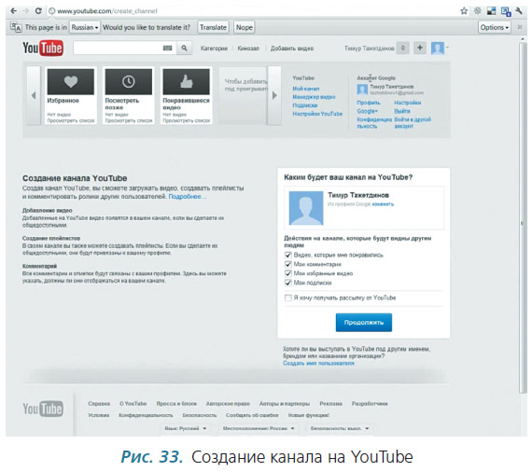Image resolution: width=532 pixels, height=472 pixels.
Task: Open Кинозал in header navigation
Action: (x=248, y=49)
